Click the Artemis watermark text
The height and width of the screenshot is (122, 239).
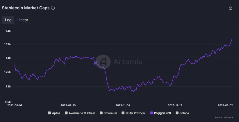pyautogui.click(x=128, y=62)
